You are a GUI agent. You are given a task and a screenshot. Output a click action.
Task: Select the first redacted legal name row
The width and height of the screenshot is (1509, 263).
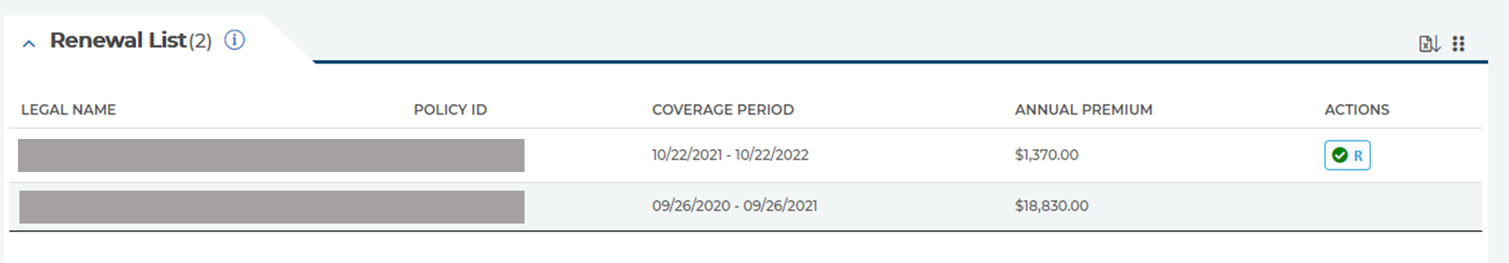pyautogui.click(x=271, y=156)
